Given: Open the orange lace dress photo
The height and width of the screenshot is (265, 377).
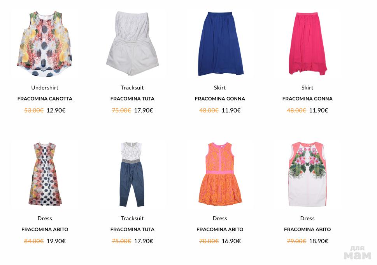Looking at the screenshot, I should [x=220, y=174].
